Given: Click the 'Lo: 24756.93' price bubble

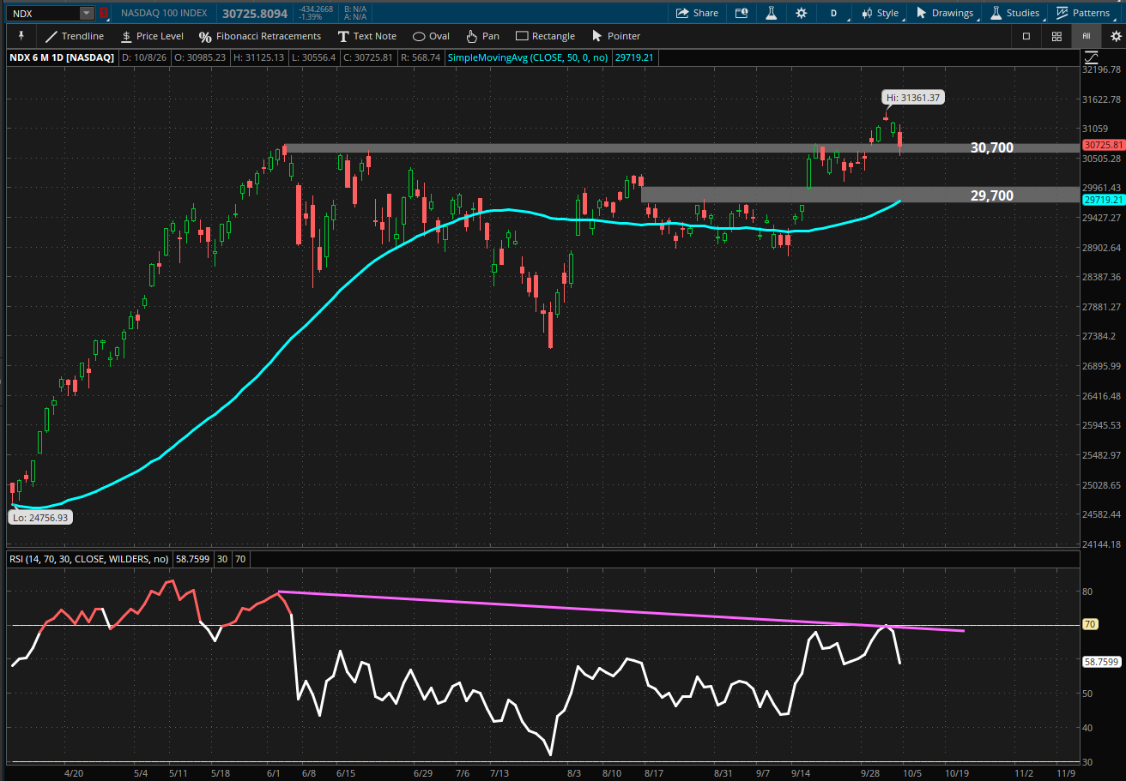Looking at the screenshot, I should (x=39, y=517).
